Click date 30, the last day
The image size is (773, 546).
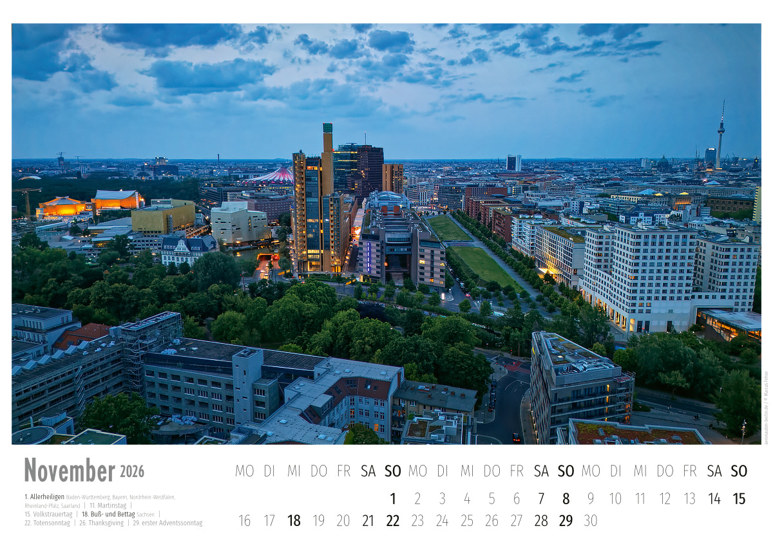[591, 521]
